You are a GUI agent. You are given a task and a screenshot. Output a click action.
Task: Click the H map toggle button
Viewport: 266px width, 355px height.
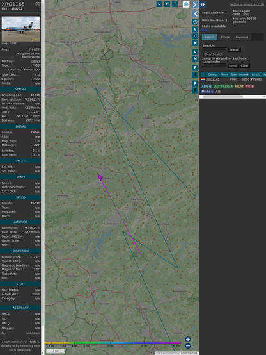pos(167,4)
